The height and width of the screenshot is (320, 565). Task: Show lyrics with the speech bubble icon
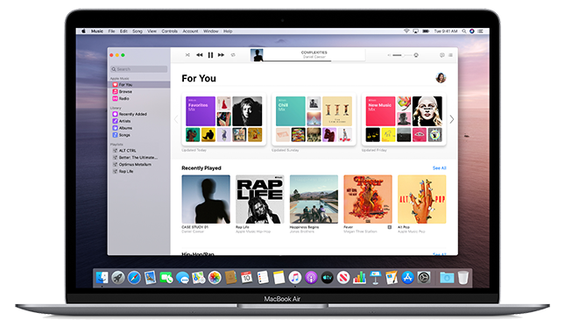click(x=442, y=55)
